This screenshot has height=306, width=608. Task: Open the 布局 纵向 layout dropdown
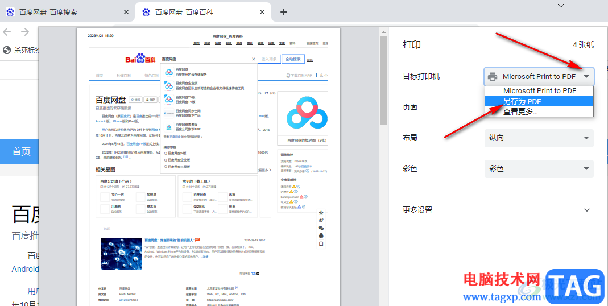(x=539, y=138)
